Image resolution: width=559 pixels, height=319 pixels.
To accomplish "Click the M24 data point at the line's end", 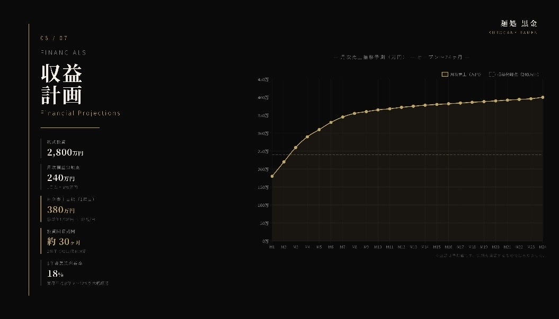I will (543, 97).
